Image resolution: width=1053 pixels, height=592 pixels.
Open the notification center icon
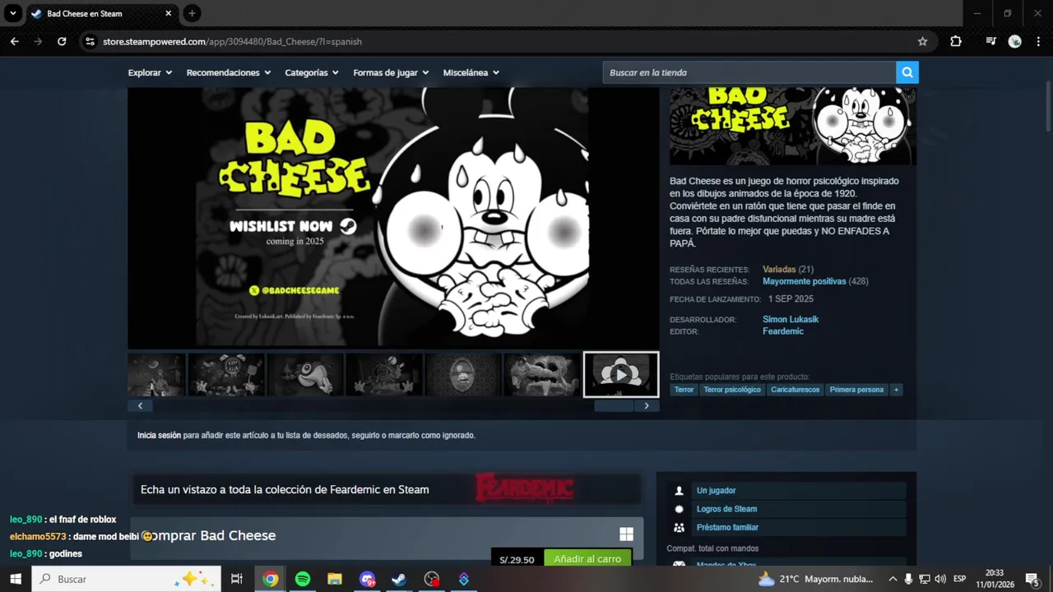click(x=1032, y=579)
